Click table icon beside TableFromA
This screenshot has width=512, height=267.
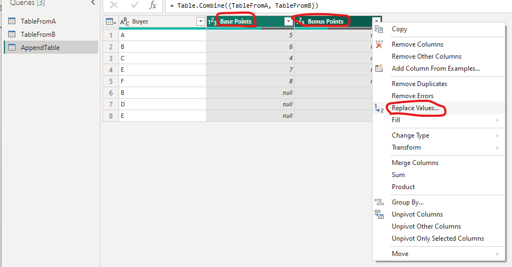(x=12, y=21)
